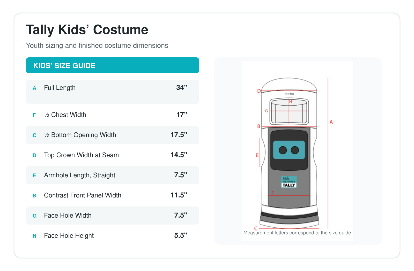The image size is (414, 271).
Task: Click the red E marker near armhole
Action: click(257, 155)
